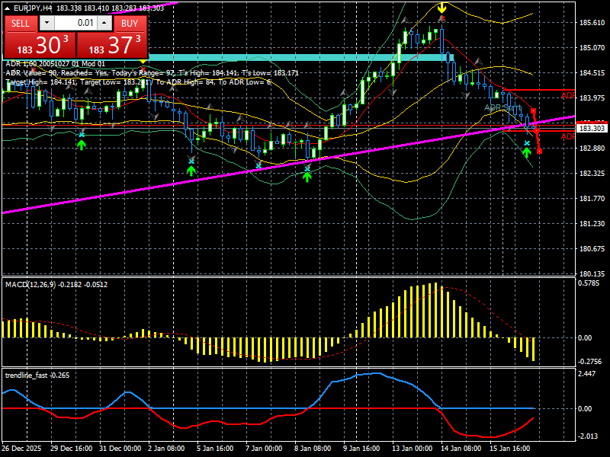This screenshot has height=457, width=610.
Task: Click the 0.5785 MACD scale value
Action: click(x=589, y=283)
